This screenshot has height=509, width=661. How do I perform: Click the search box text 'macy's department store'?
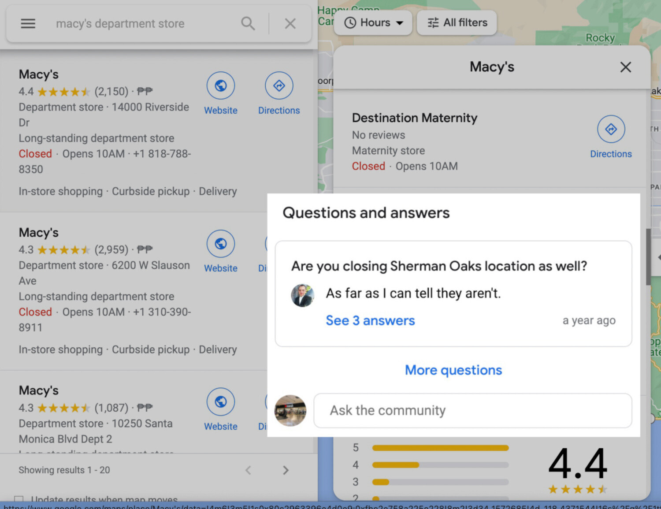120,23
